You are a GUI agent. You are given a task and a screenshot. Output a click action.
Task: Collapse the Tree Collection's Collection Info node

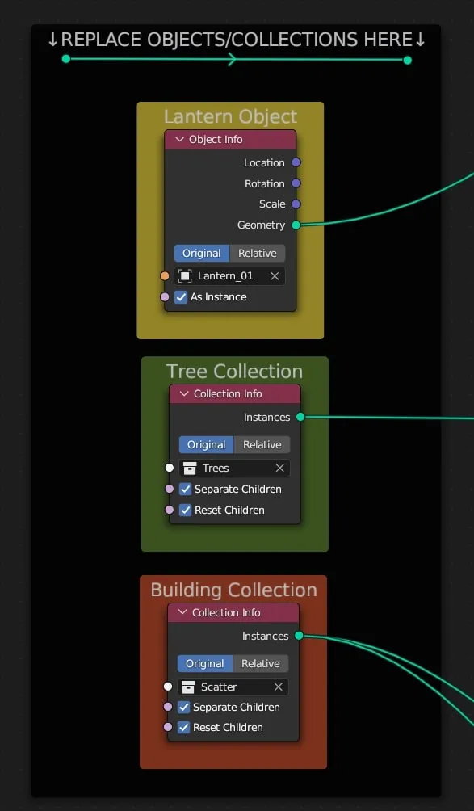pyautogui.click(x=184, y=394)
